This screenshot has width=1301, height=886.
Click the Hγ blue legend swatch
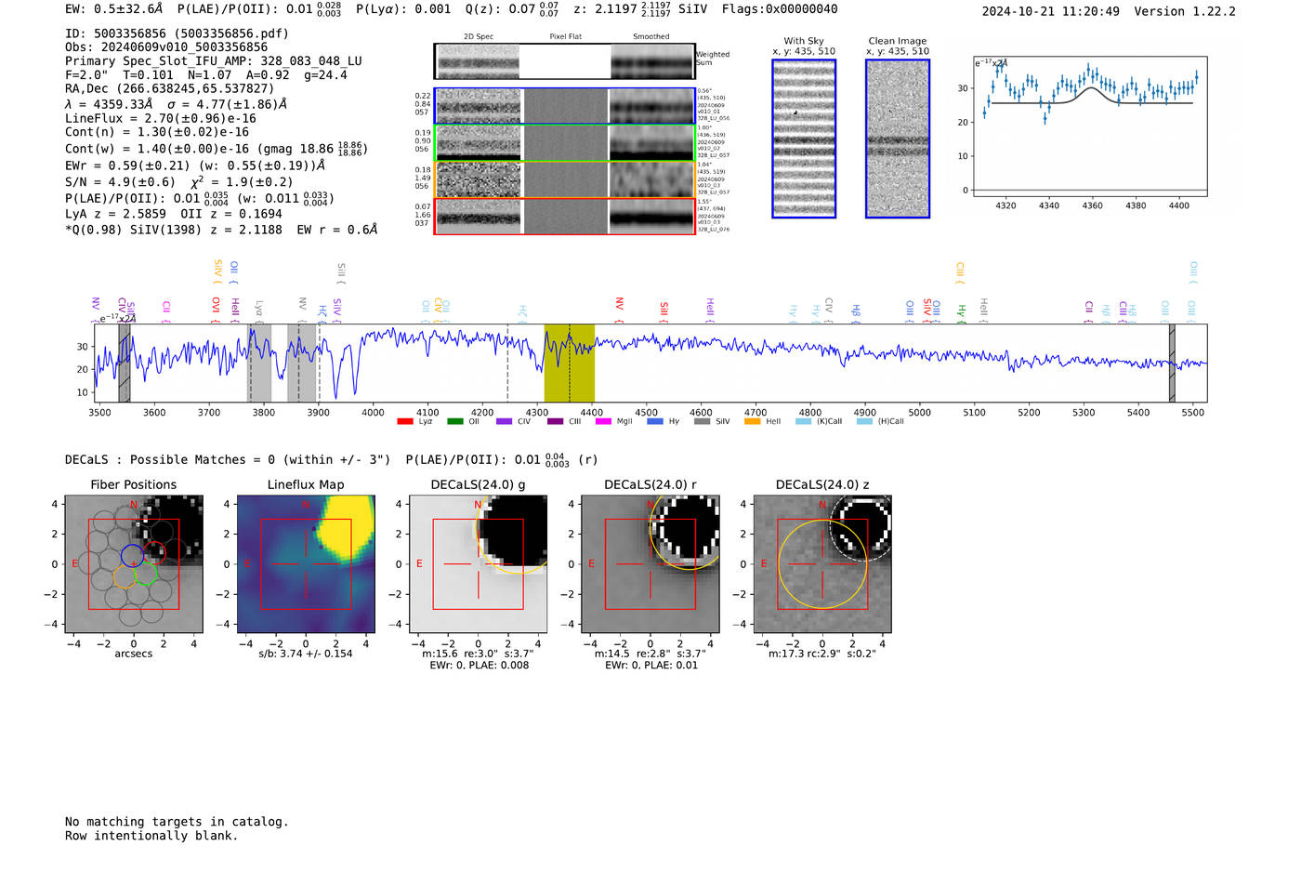coord(655,421)
